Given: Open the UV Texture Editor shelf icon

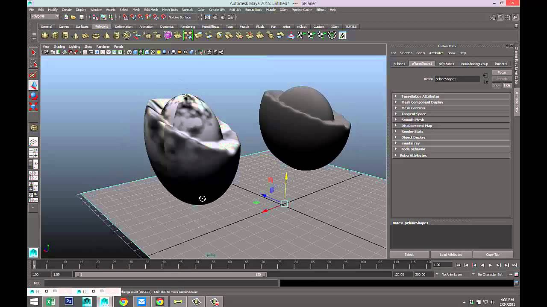Looking at the screenshot, I should 342,35.
